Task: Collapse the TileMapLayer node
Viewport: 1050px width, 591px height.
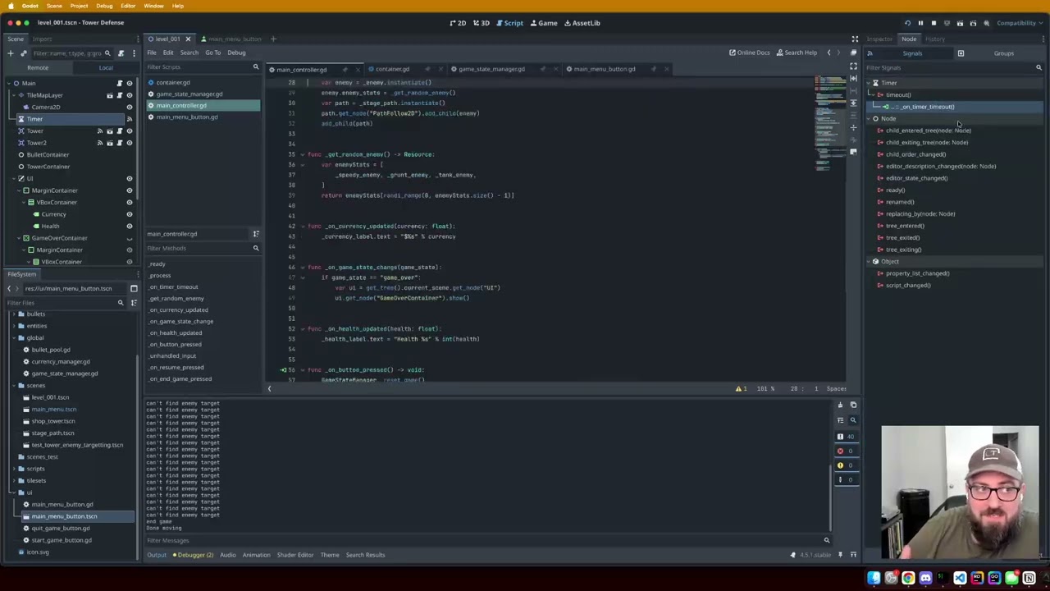Action: pos(12,95)
